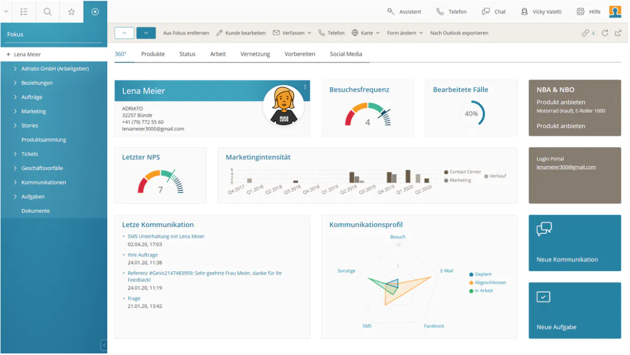Switch to the Social Media tab
Image resolution: width=630 pixels, height=355 pixels.
(346, 54)
